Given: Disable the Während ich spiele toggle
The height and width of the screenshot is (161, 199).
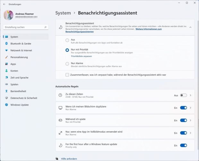Looking at the screenshot, I should (183, 120).
